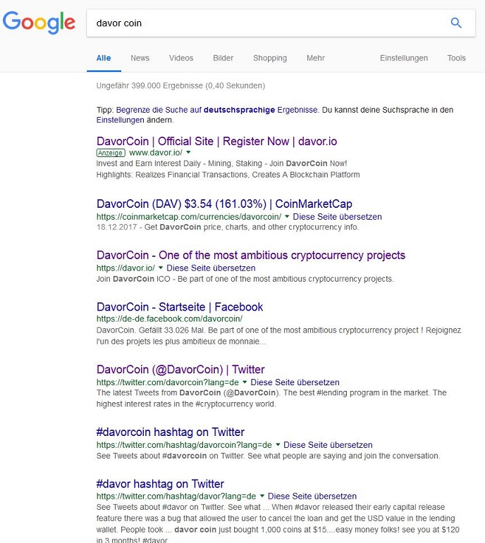This screenshot has height=543, width=485.
Task: Translate the #davor hashtag page
Action: point(312,497)
